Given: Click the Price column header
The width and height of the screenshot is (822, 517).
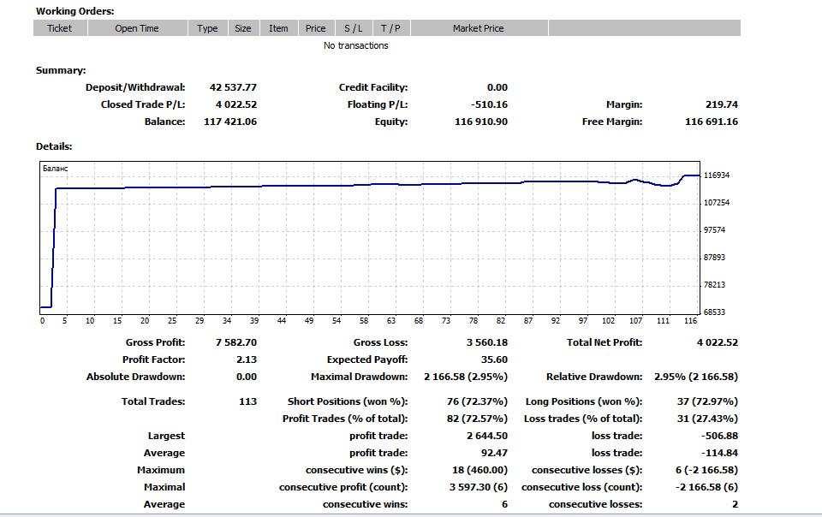Looking at the screenshot, I should pyautogui.click(x=316, y=28).
